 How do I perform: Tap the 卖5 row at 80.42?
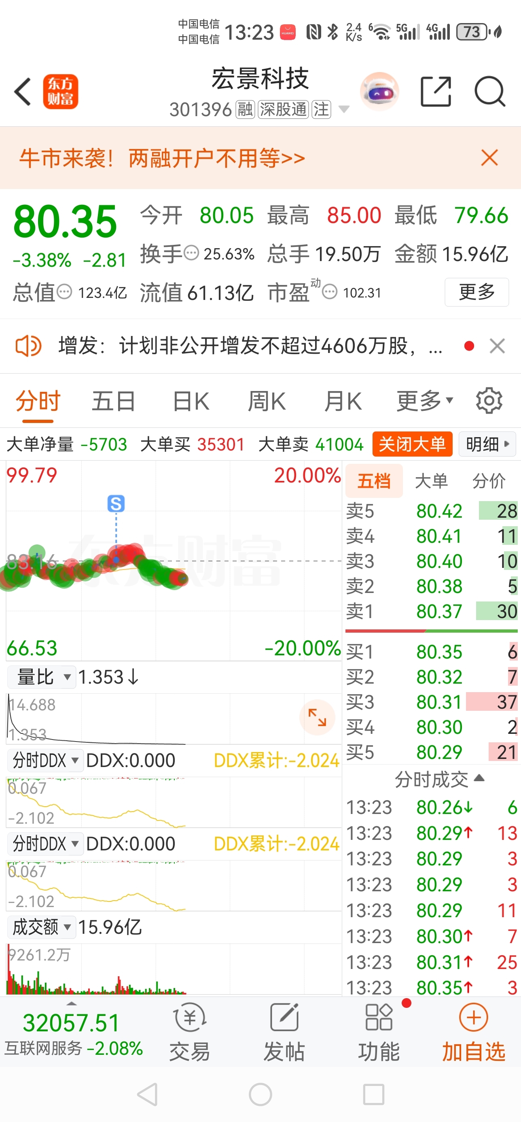[431, 511]
